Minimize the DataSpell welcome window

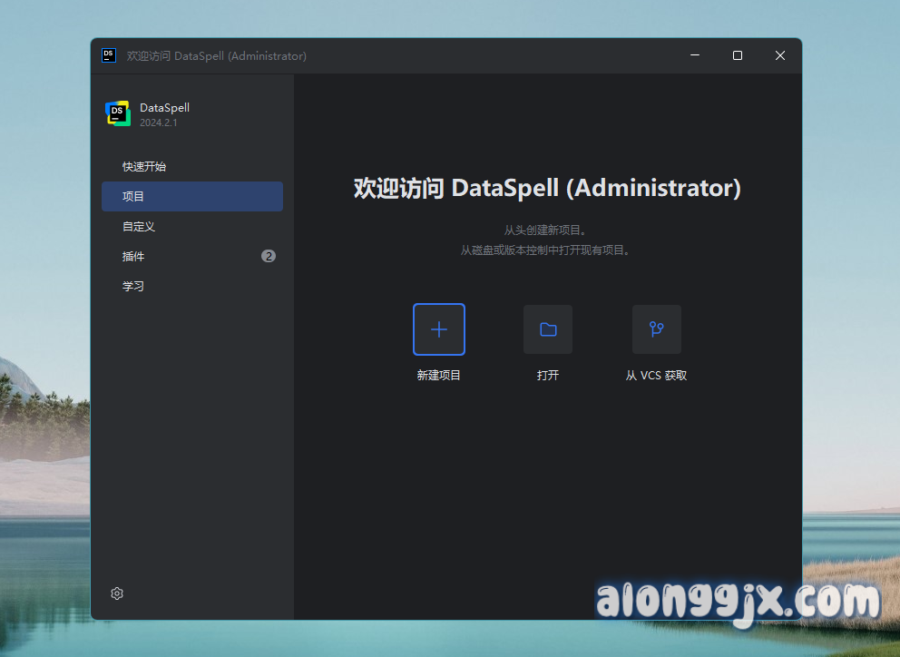pyautogui.click(x=695, y=55)
